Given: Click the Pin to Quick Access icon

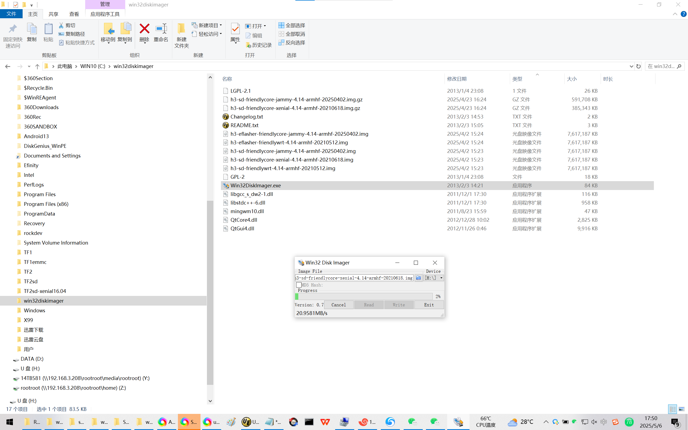Looking at the screenshot, I should (13, 29).
